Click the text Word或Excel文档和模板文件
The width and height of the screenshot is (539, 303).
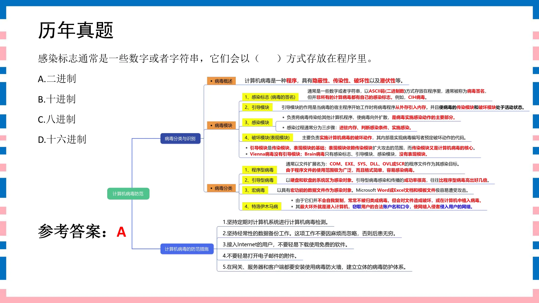point(406,190)
